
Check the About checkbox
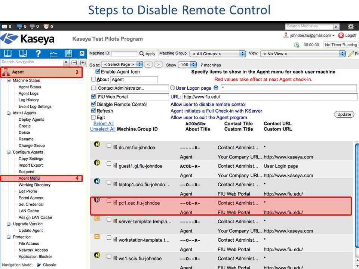coord(93,79)
